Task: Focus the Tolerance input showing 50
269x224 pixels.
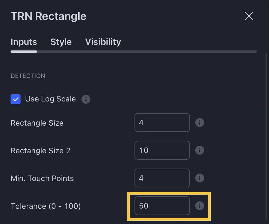Action: tap(162, 206)
